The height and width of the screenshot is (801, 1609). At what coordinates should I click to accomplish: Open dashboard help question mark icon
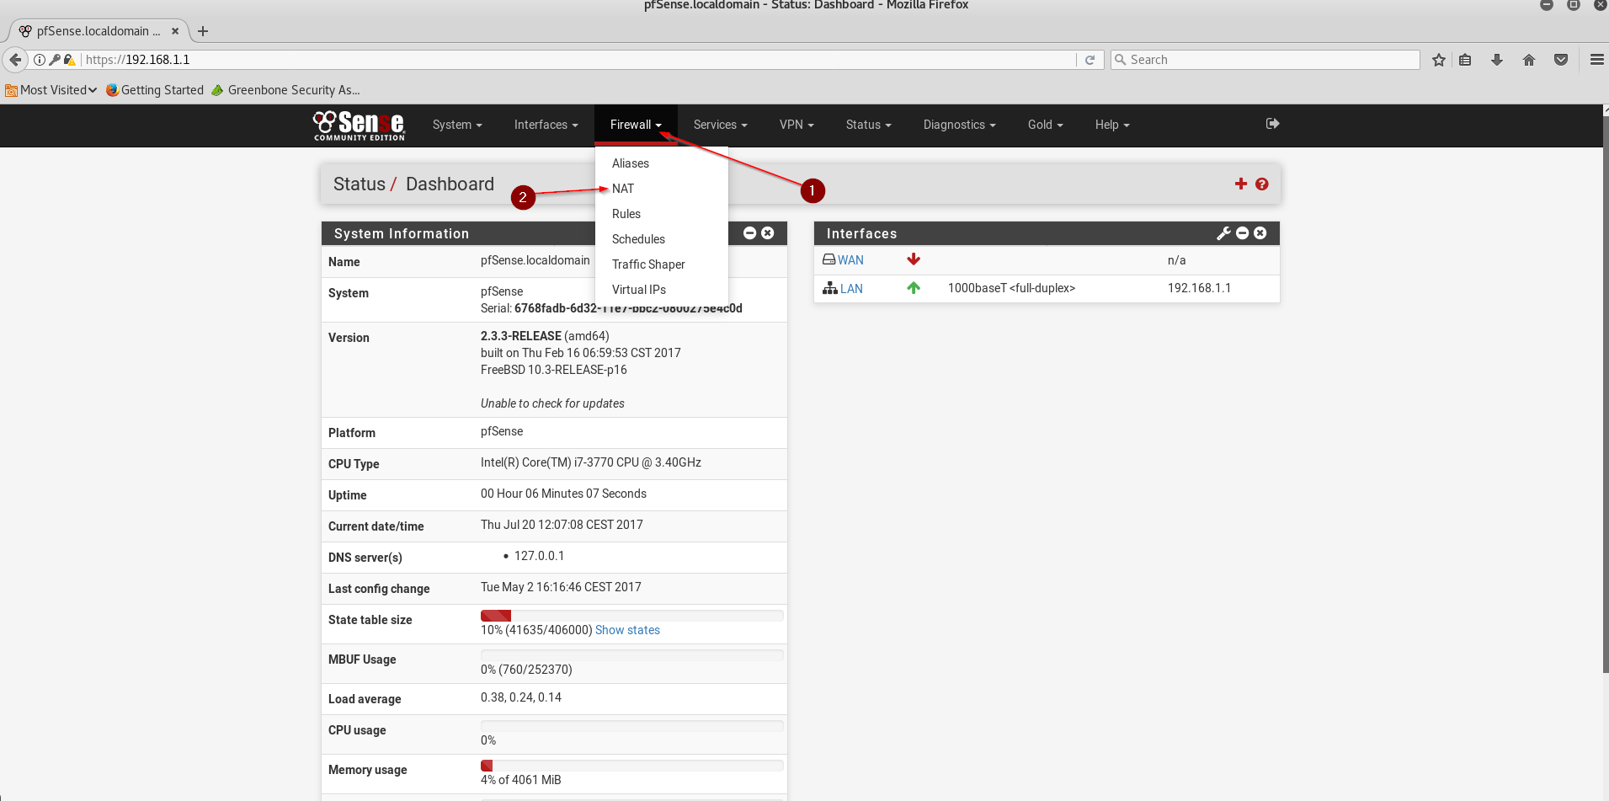1261,184
